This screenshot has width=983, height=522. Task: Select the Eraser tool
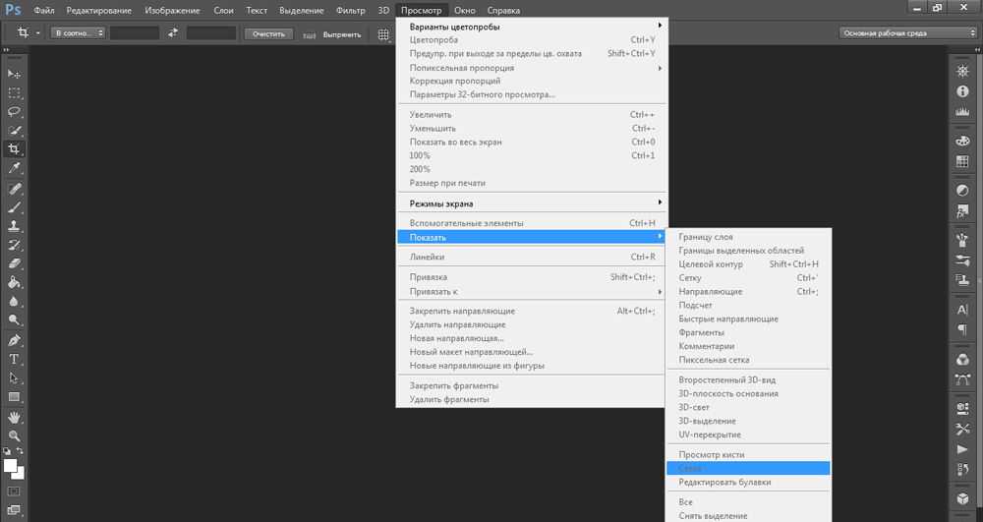tap(14, 262)
